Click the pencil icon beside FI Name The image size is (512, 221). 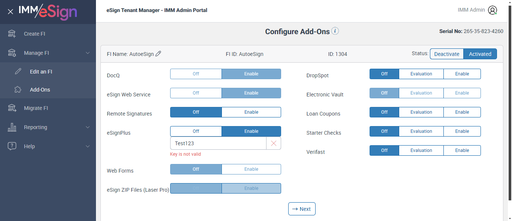tap(158, 54)
